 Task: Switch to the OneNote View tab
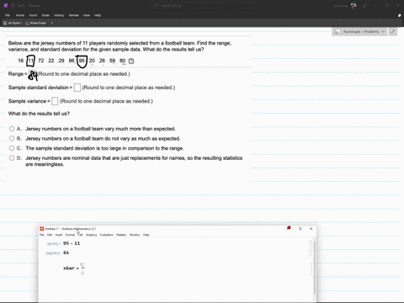[x=87, y=15]
